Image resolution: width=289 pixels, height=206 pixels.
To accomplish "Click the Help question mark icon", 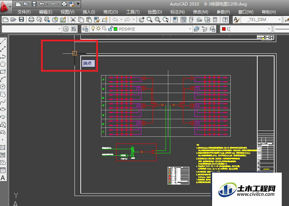I will [225, 20].
